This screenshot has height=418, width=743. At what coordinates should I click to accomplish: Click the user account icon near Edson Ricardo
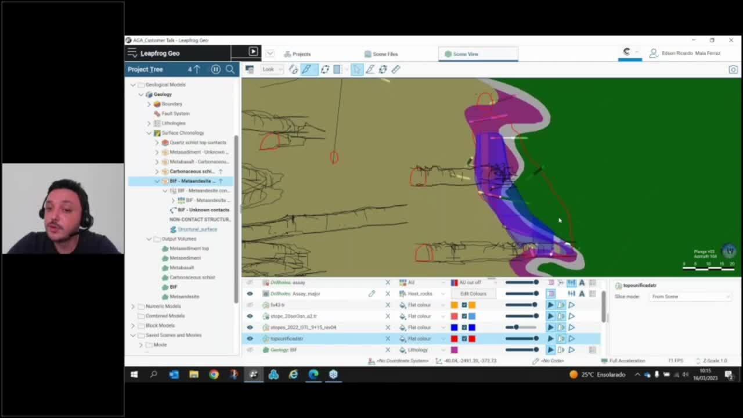click(654, 53)
